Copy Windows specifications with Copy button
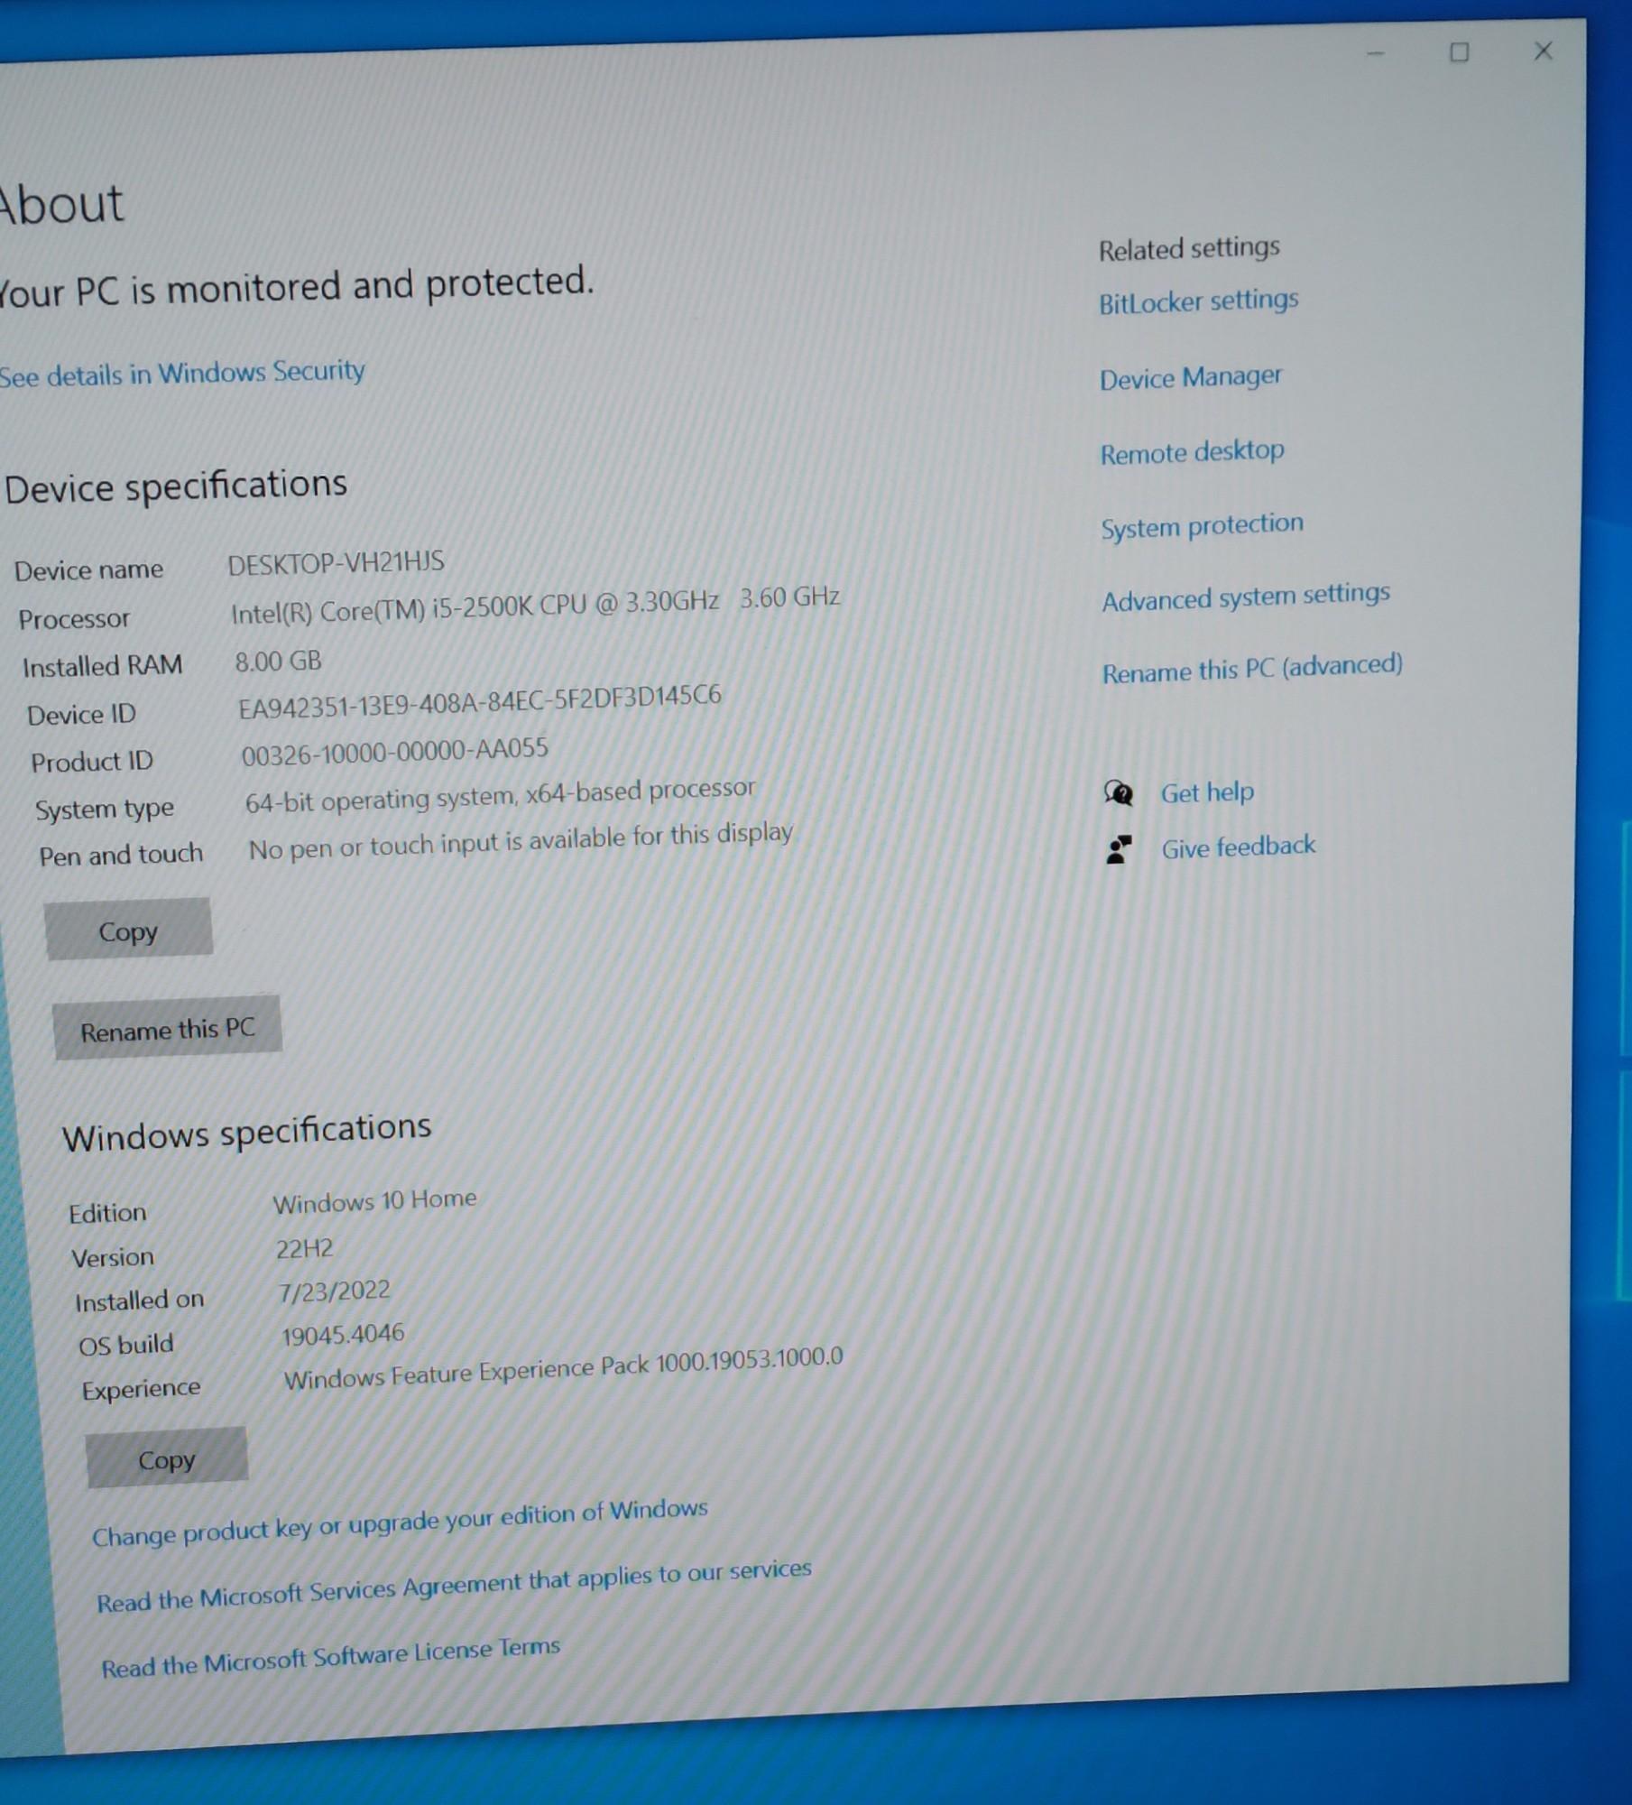 pyautogui.click(x=166, y=1458)
